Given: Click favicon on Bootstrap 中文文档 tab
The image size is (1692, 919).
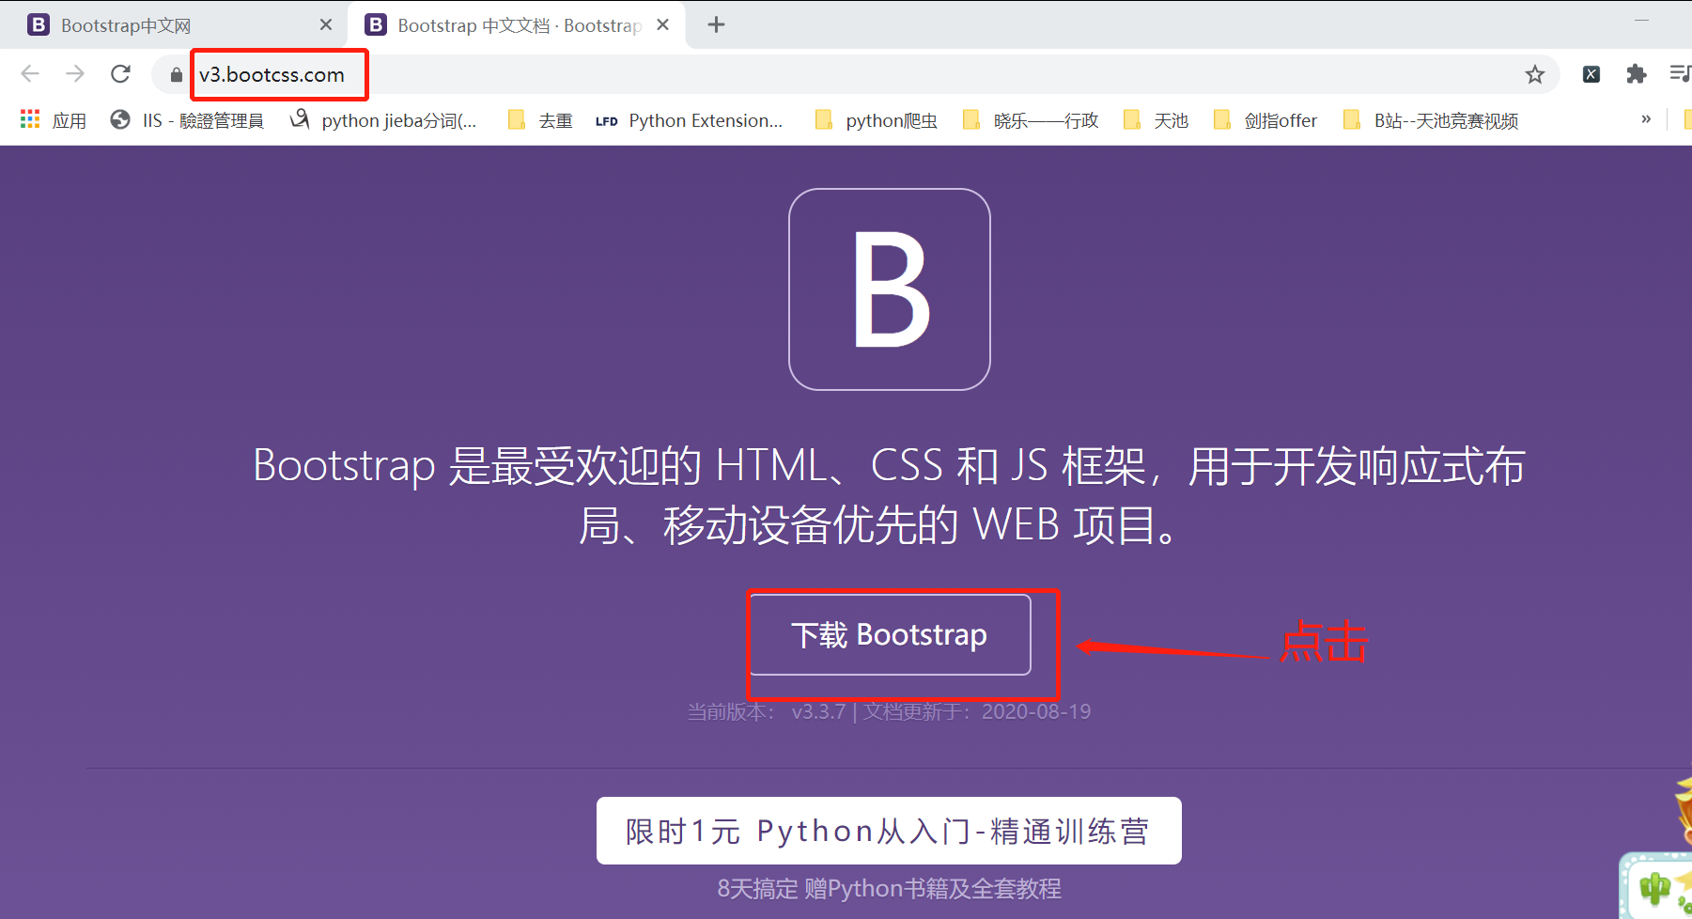Looking at the screenshot, I should click(376, 24).
